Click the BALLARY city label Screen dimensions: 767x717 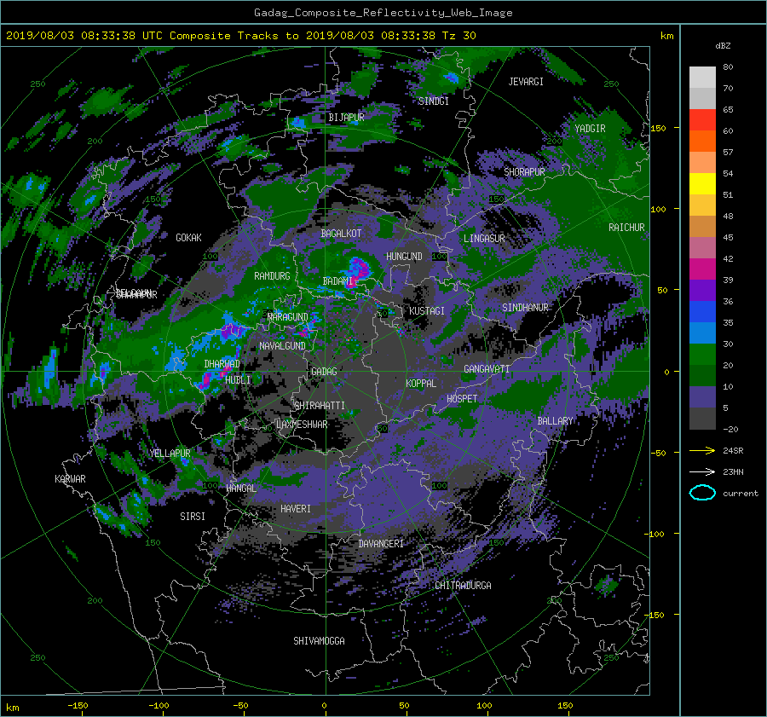click(x=555, y=421)
